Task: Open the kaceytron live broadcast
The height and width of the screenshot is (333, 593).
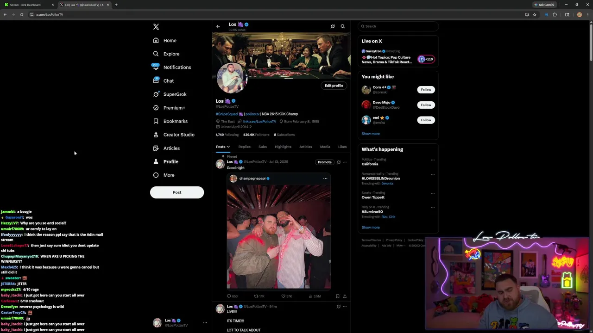Action: point(397,57)
